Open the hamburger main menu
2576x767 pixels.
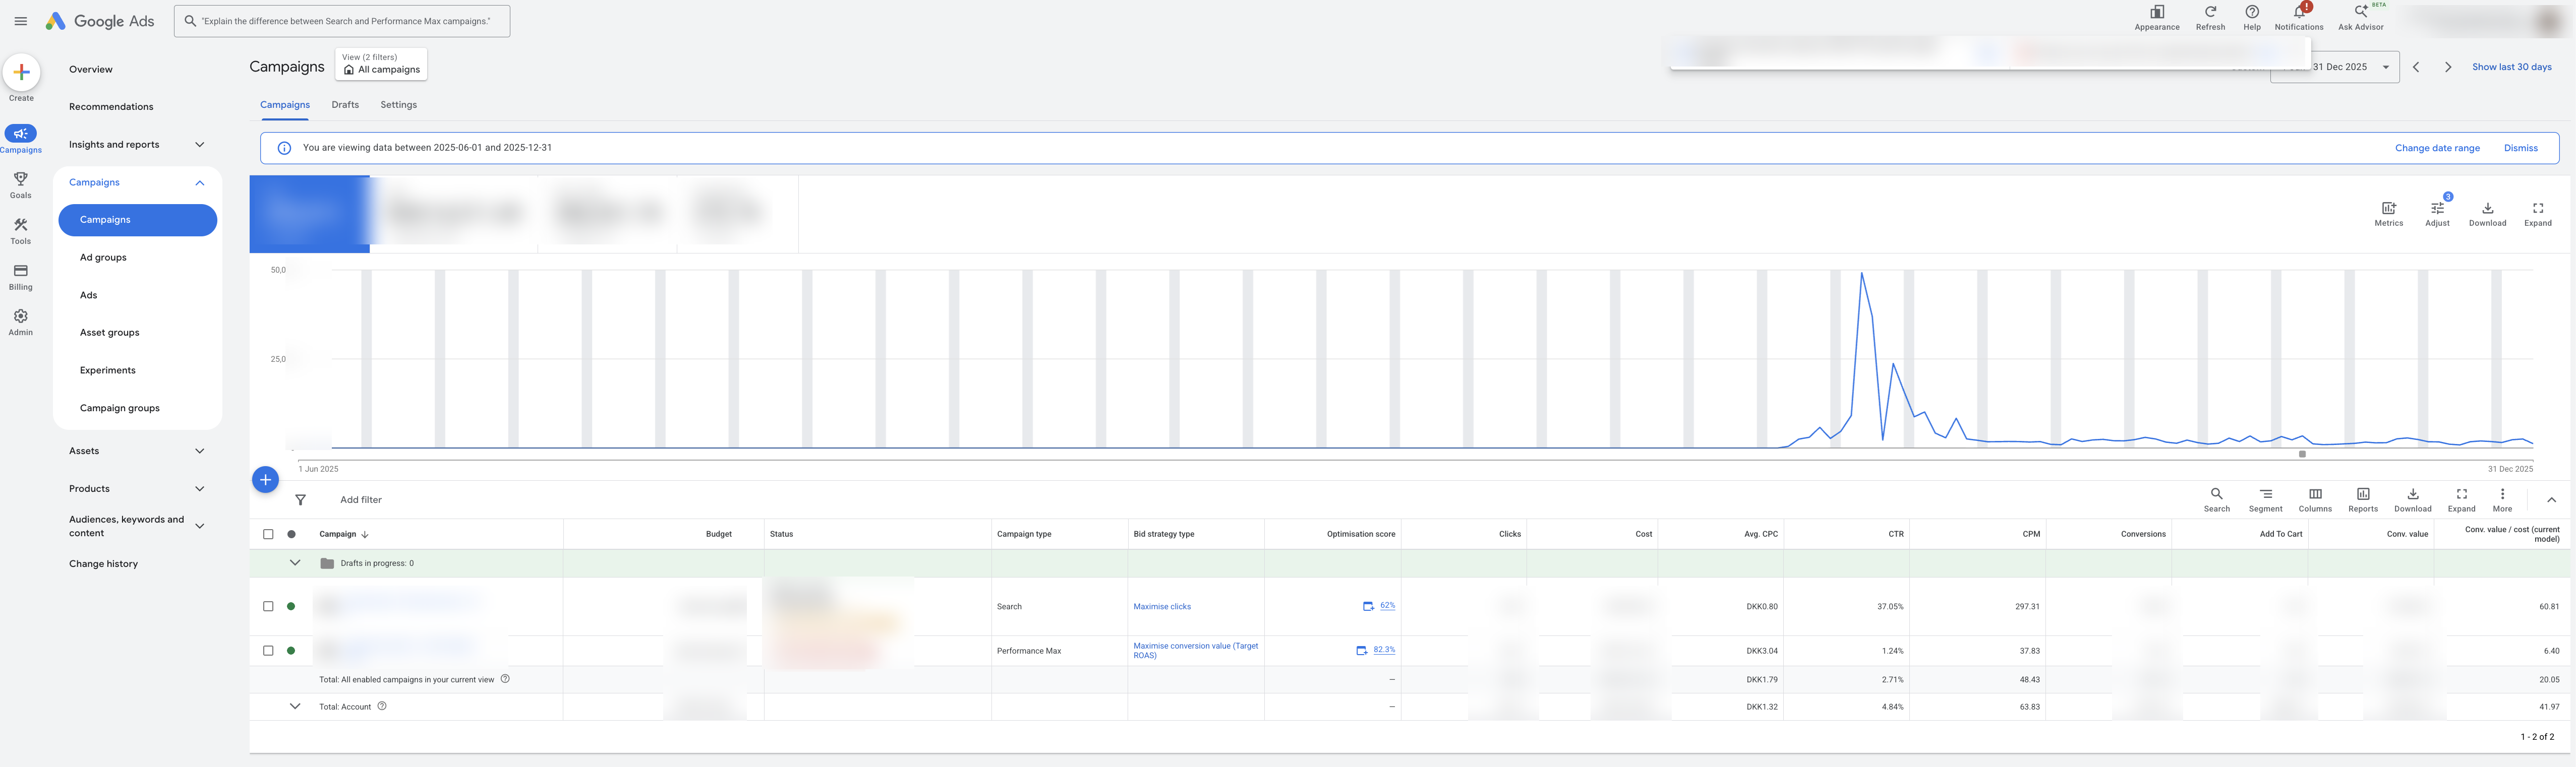click(21, 21)
